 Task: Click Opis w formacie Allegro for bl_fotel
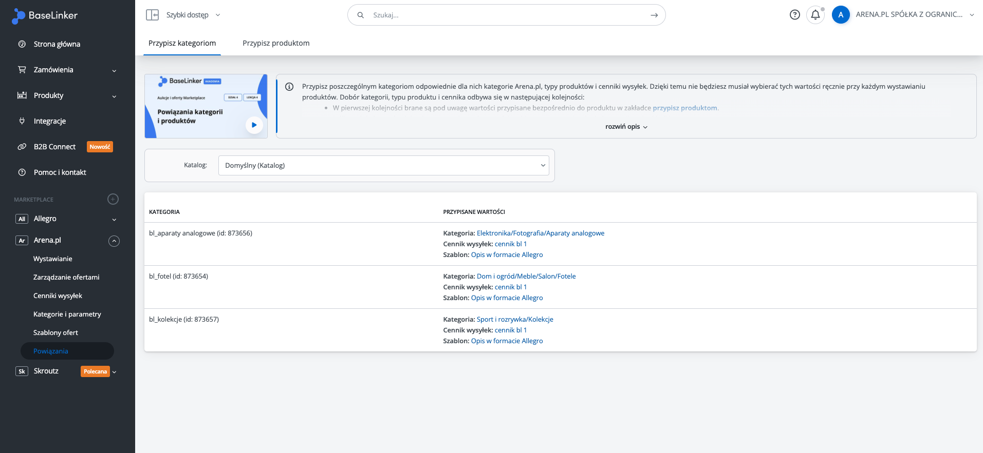click(x=507, y=298)
